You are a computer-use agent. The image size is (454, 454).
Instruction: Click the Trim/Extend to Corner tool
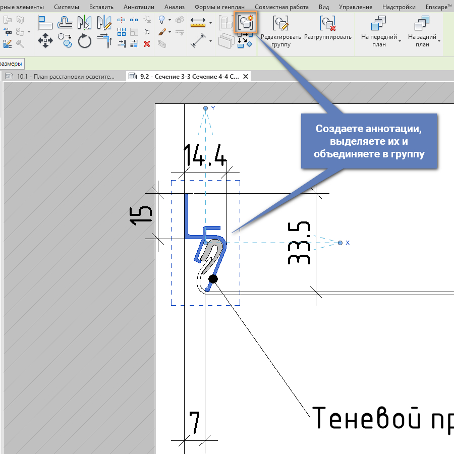pyautogui.click(x=104, y=41)
